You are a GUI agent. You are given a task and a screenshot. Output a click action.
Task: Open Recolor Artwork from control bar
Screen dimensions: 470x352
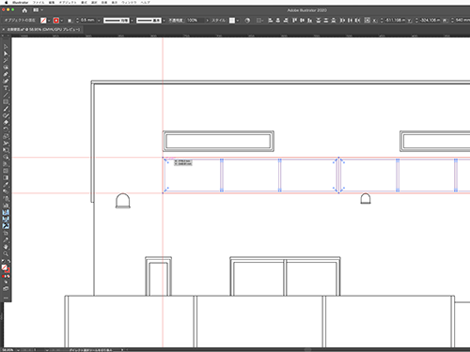(x=247, y=21)
